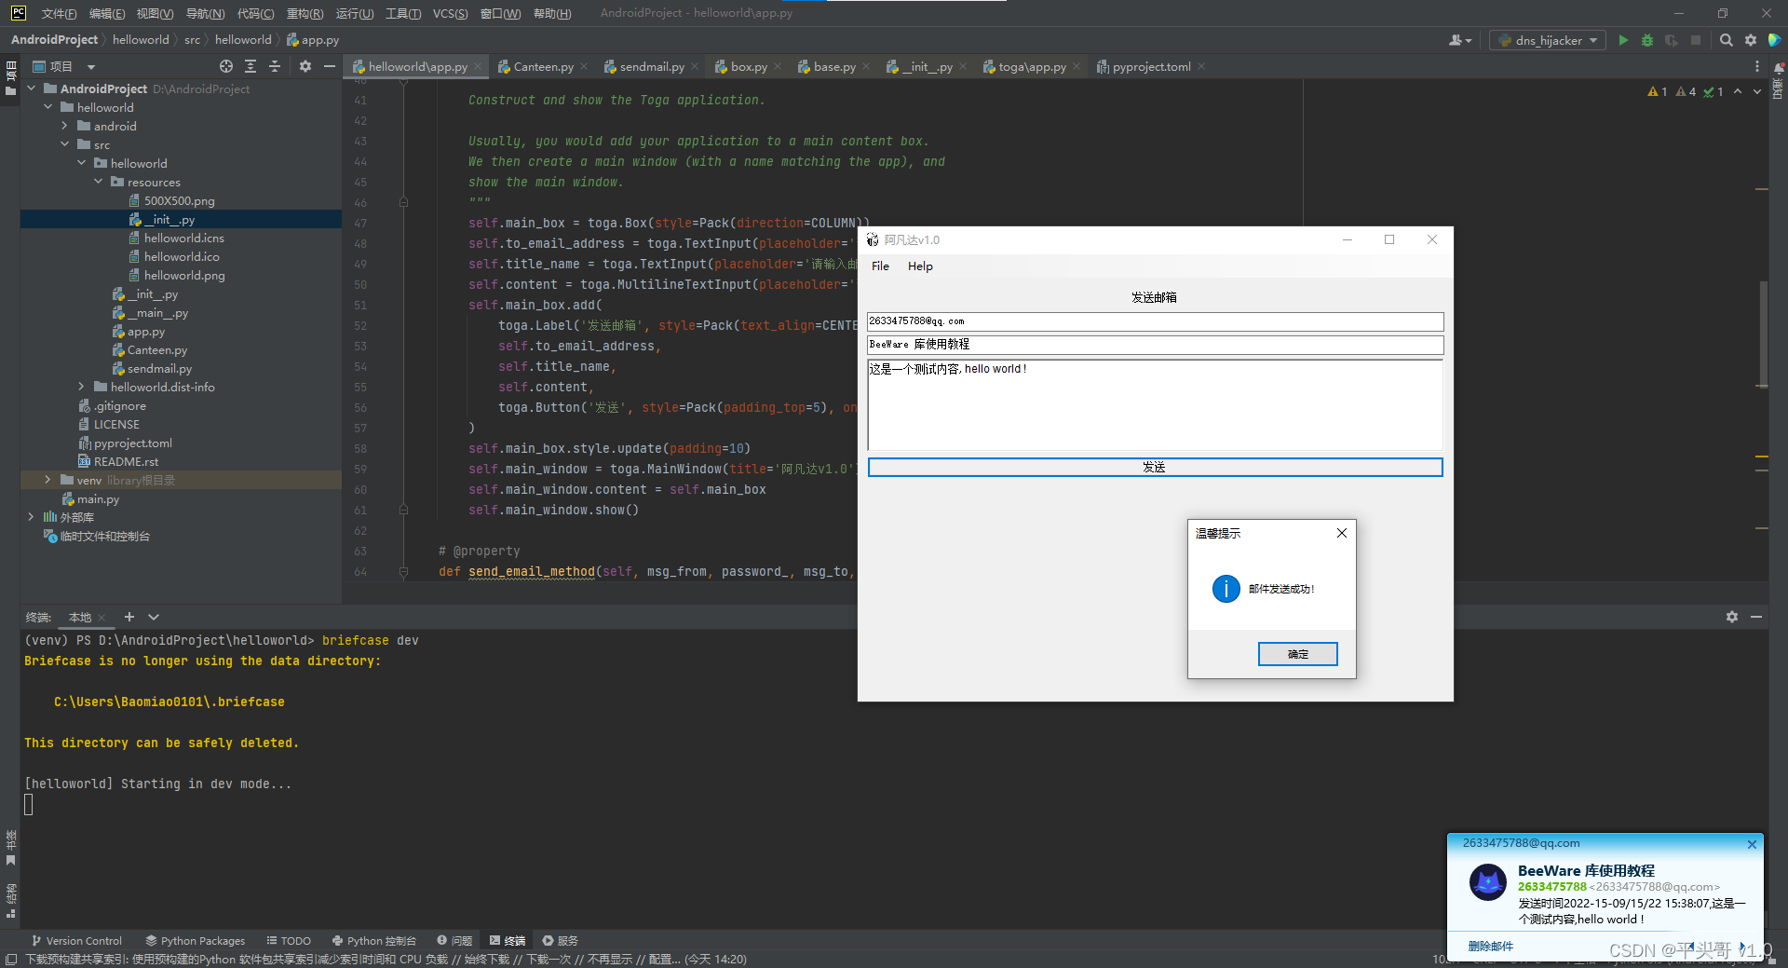Open dns_hijacker run configuration dropdown
The height and width of the screenshot is (968, 1788).
click(x=1549, y=40)
